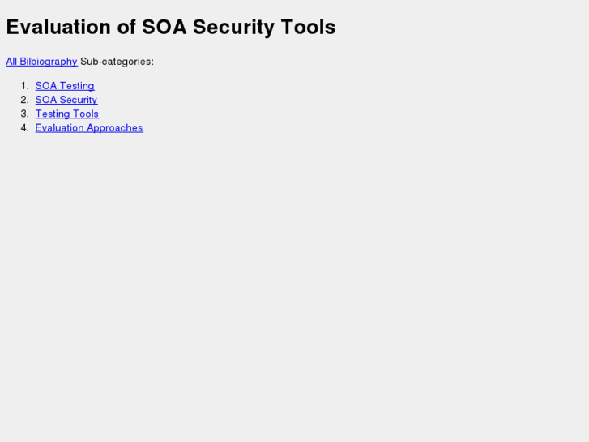Screen dimensions: 589x442
Task: Click the word "Evaluation" in the page heading
Action: pos(59,27)
